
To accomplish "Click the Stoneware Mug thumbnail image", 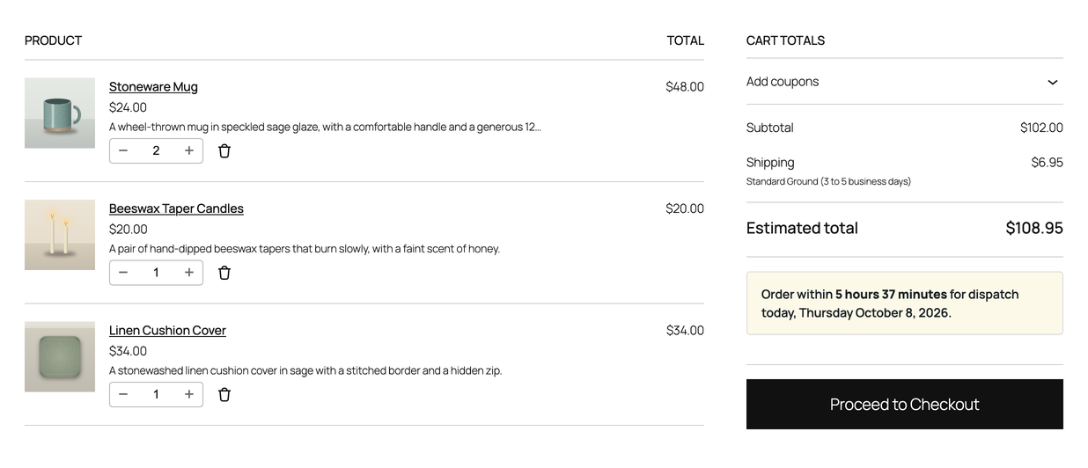I will point(60,113).
